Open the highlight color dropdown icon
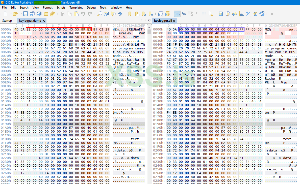Viewport: 300px width, 184px height. tap(211, 14)
